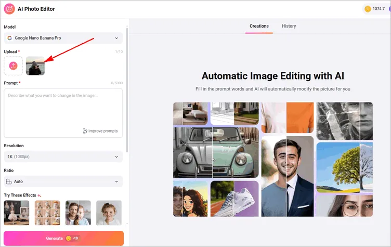Viewport: 391px width, 247px height.
Task: Choose the figurine doll effect thumbnail
Action: point(17,213)
